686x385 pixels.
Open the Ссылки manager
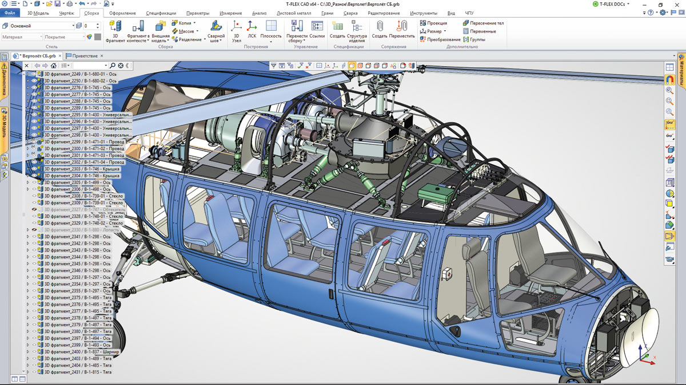coord(317,29)
